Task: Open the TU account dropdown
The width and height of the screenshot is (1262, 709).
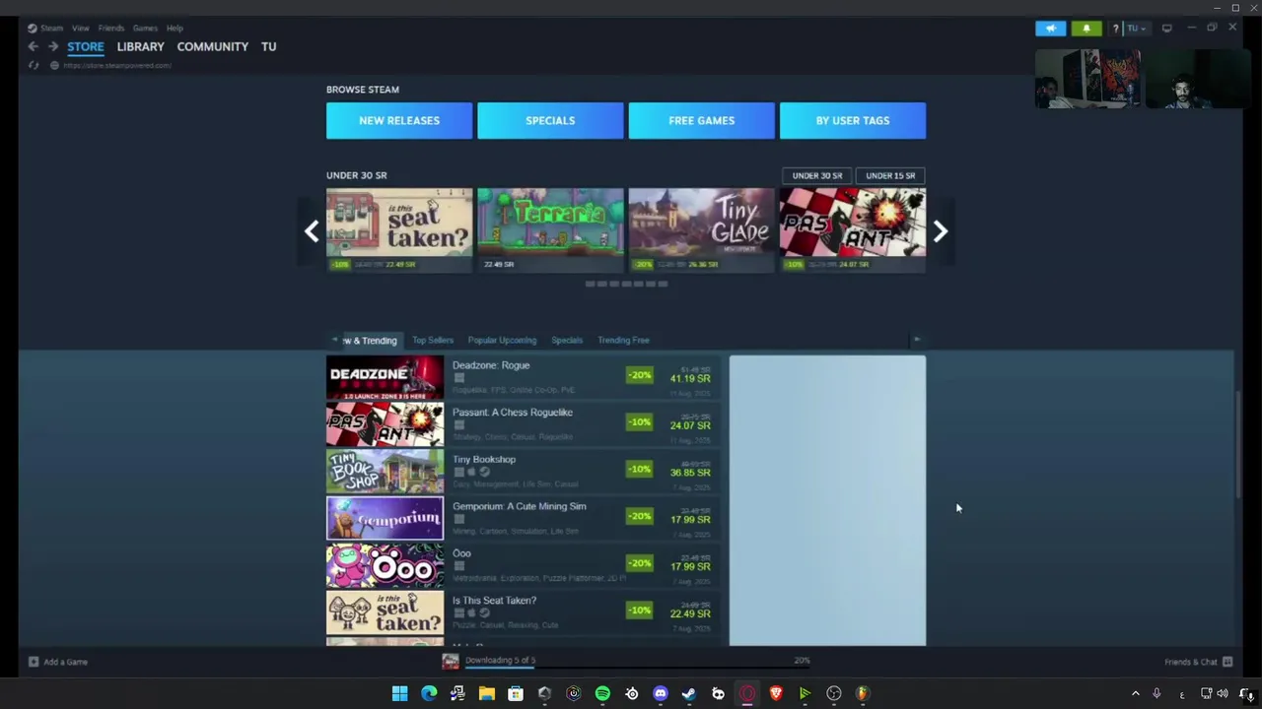Action: point(1137,28)
